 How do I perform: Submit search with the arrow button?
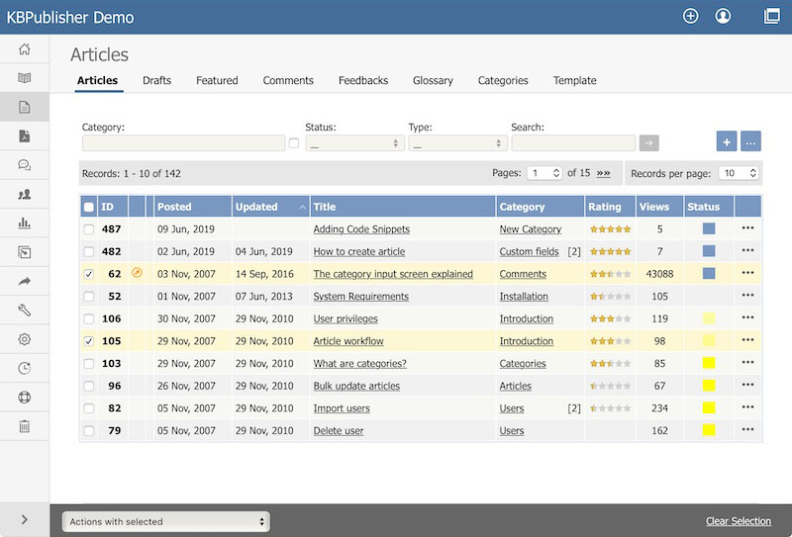point(649,142)
